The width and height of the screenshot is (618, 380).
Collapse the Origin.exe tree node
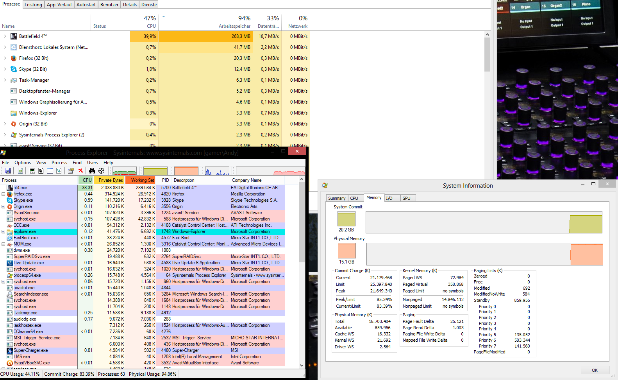pos(4,206)
